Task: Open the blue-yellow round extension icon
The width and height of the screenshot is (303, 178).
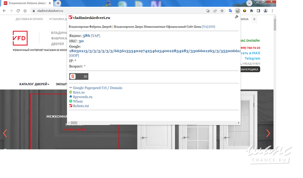Action: [x=245, y=11]
